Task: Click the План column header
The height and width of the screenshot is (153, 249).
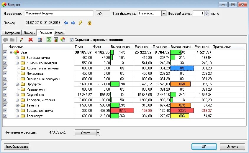Action: click(83, 47)
